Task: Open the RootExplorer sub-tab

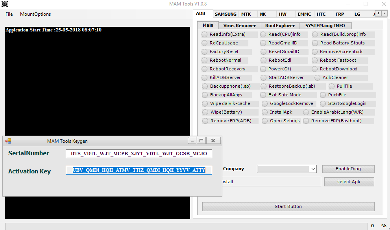Action: click(x=280, y=26)
